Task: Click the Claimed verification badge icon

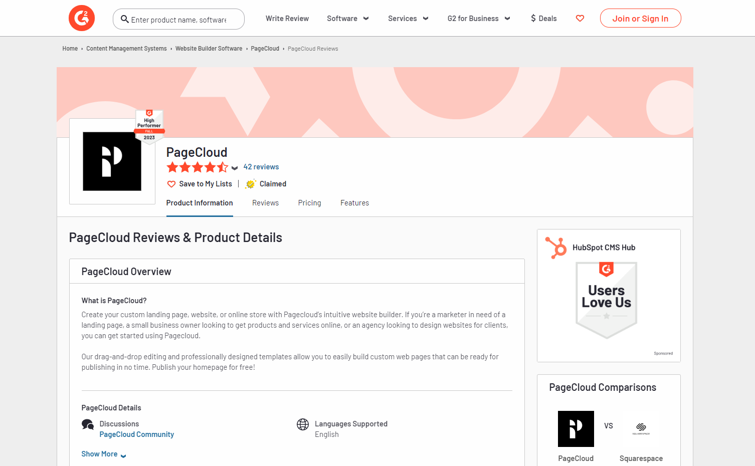Action: point(251,184)
